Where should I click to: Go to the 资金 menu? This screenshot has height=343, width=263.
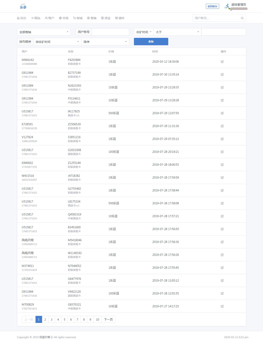tap(106, 18)
